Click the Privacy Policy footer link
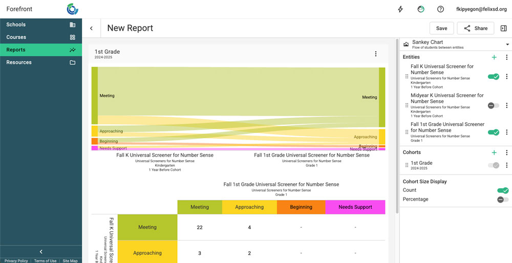512x263 pixels. pos(16,261)
